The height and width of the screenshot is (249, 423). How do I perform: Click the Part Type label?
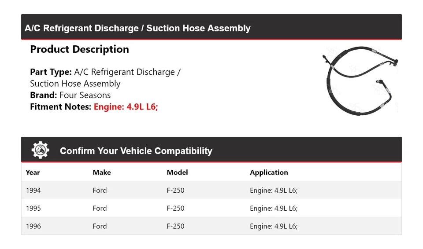coord(51,72)
